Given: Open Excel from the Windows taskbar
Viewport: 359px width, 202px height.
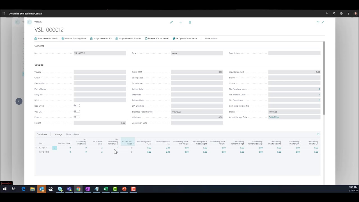Looking at the screenshot, I should coord(106,189).
